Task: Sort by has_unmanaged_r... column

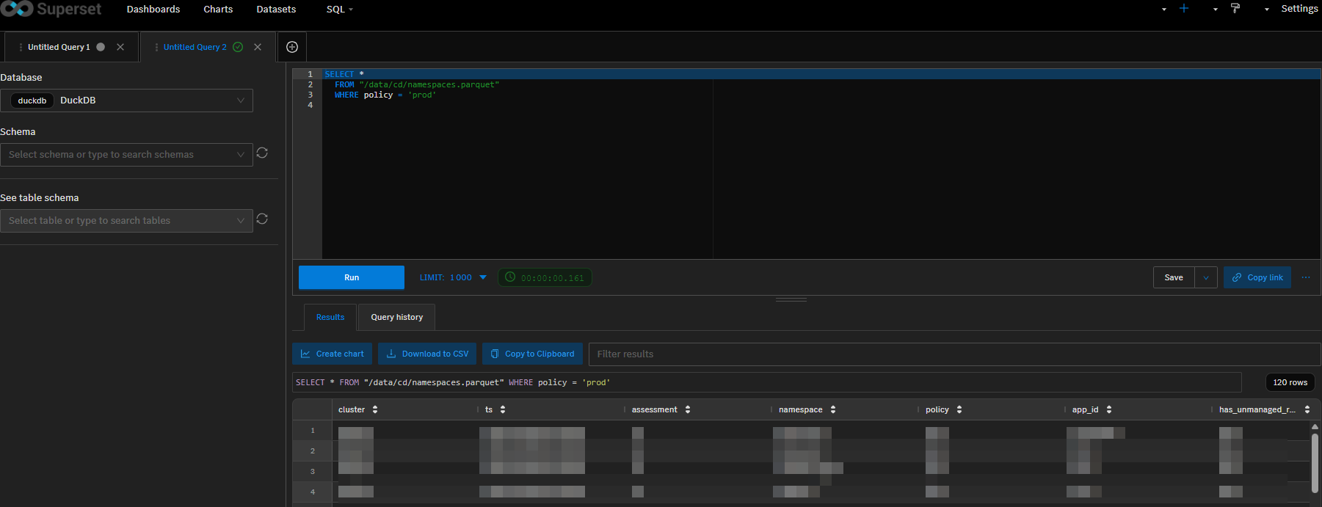Action: point(1307,409)
